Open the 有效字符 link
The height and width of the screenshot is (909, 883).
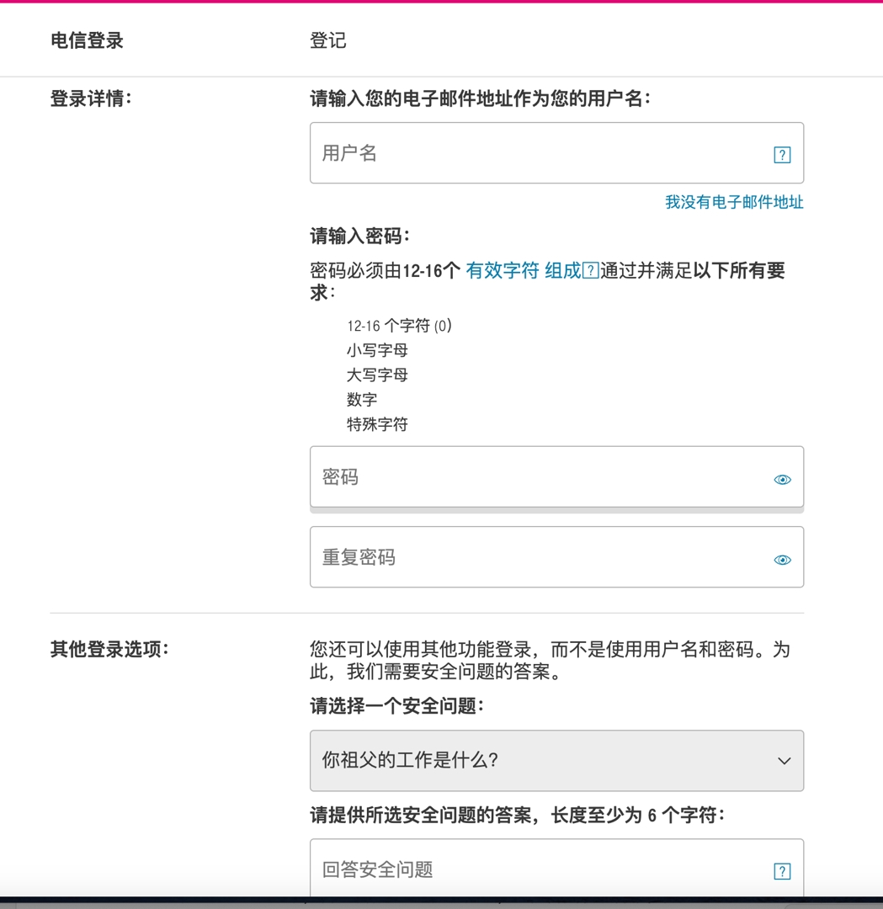tap(502, 271)
